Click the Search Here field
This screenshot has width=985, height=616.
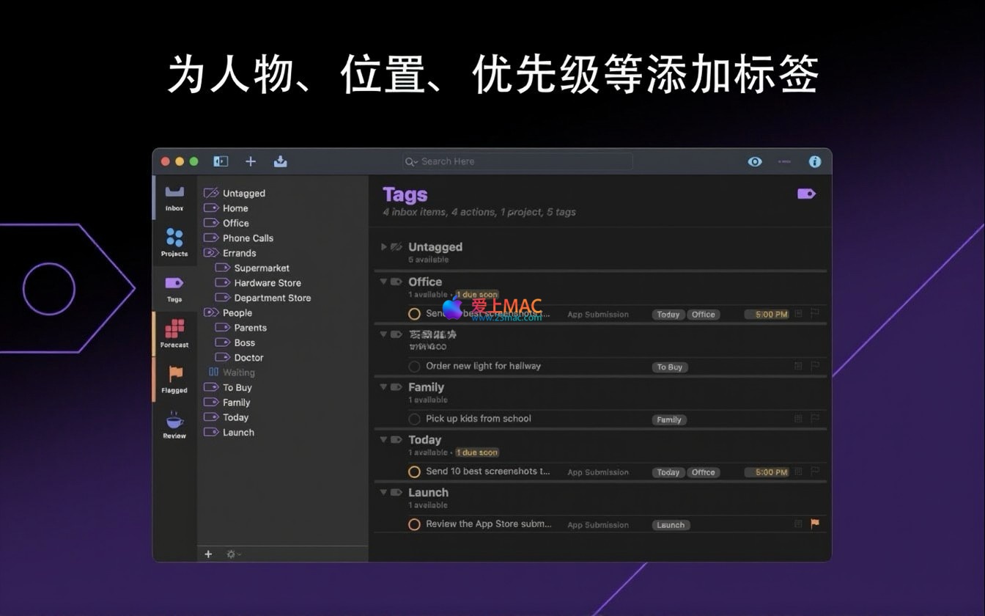coord(517,161)
